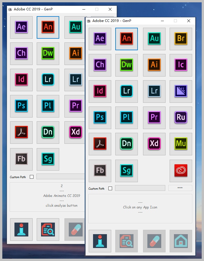The height and width of the screenshot is (261, 204).
Task: Select Audition icon in front window
Action: (x=154, y=39)
